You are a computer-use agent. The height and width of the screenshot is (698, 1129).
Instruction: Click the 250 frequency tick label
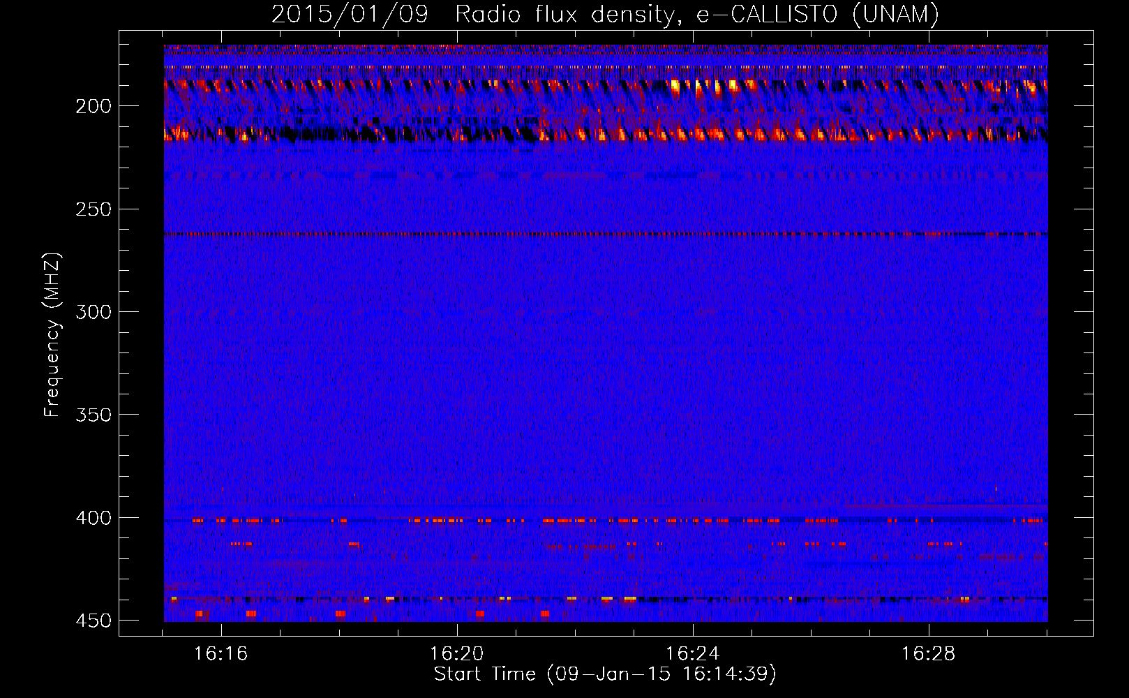coord(94,209)
